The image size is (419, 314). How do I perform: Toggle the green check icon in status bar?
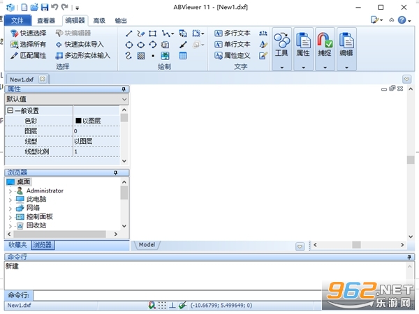point(182,305)
